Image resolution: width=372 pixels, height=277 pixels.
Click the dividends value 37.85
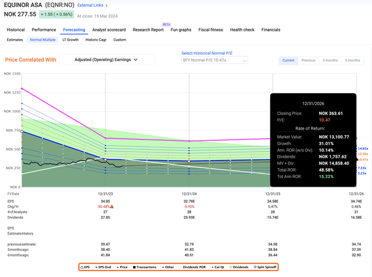[x=105, y=218]
